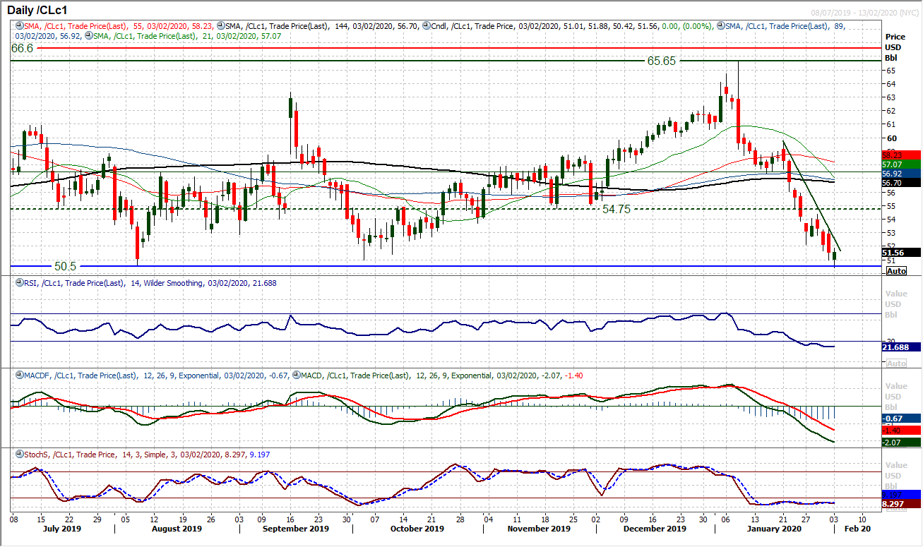The height and width of the screenshot is (547, 923).
Task: Click the 50.5 support level label
Action: pyautogui.click(x=65, y=266)
